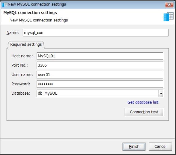Screen dimensions: 176x155
Task: Close the New MySQL connection settings dialog
Action: (169, 5)
